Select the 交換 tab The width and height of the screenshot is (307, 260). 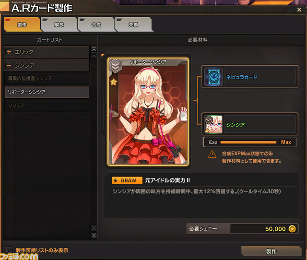pos(133,24)
